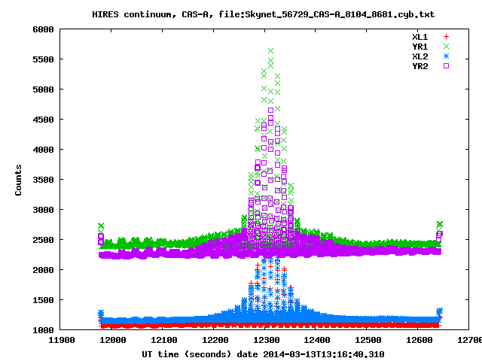Click the x-axis tick label 11900
The image size is (482, 361).
click(62, 340)
